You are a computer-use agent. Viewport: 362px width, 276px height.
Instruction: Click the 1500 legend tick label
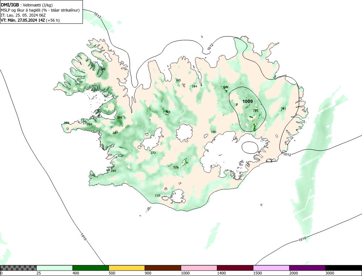[x=258, y=273]
